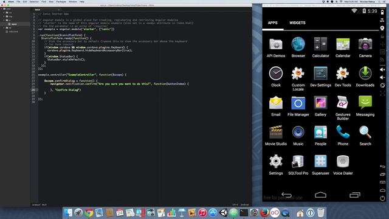Open Google Chrome from the Dock
The width and height of the screenshot is (389, 219).
(x=89, y=213)
